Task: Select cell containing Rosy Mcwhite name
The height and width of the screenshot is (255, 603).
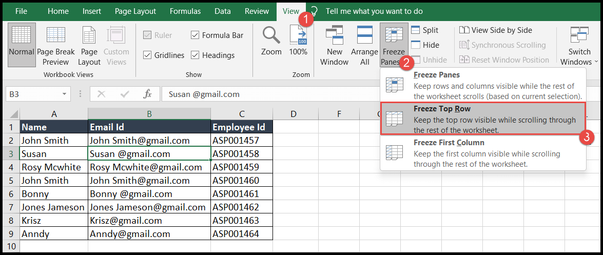Action: tap(54, 167)
